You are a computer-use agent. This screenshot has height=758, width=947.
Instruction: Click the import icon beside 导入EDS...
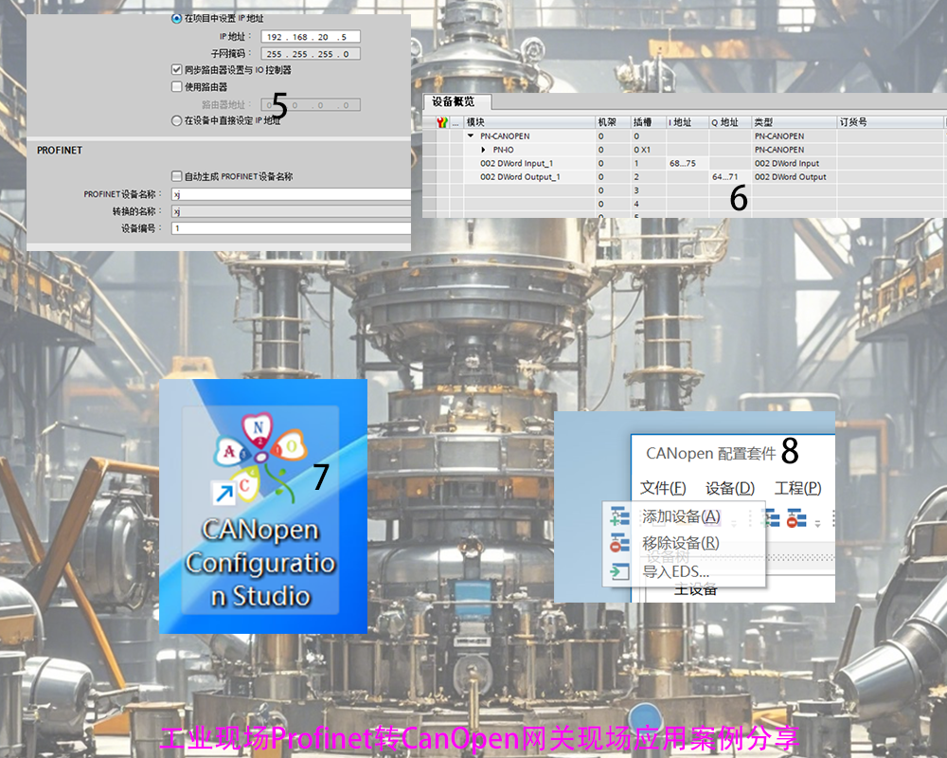[619, 571]
